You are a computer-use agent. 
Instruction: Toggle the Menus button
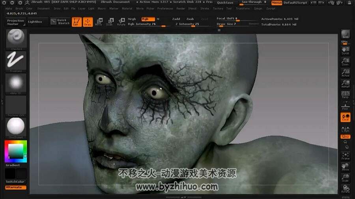[x=277, y=3]
